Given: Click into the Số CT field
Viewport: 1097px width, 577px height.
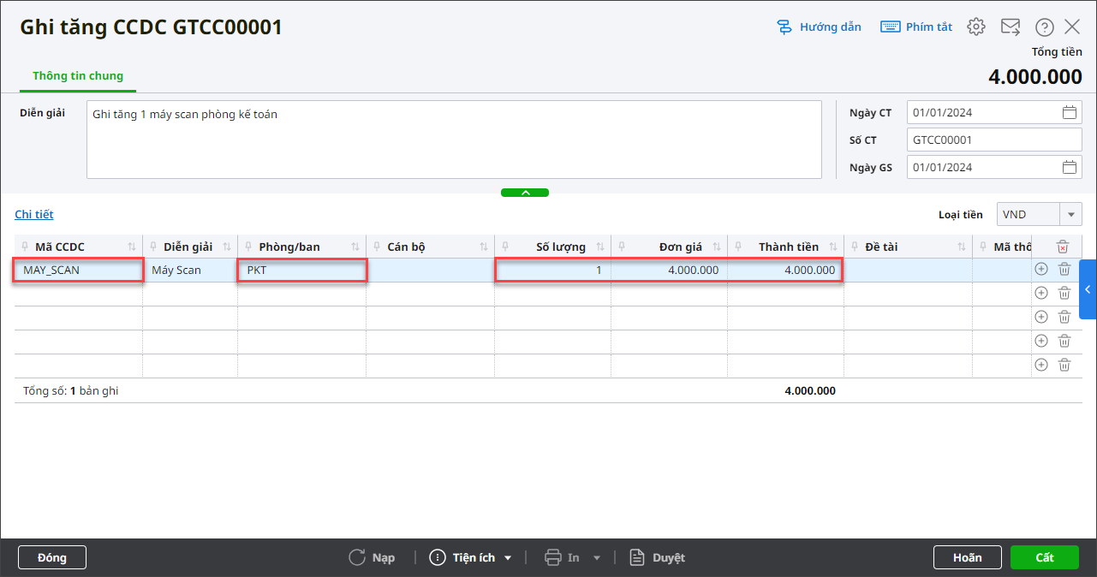Looking at the screenshot, I should point(993,140).
